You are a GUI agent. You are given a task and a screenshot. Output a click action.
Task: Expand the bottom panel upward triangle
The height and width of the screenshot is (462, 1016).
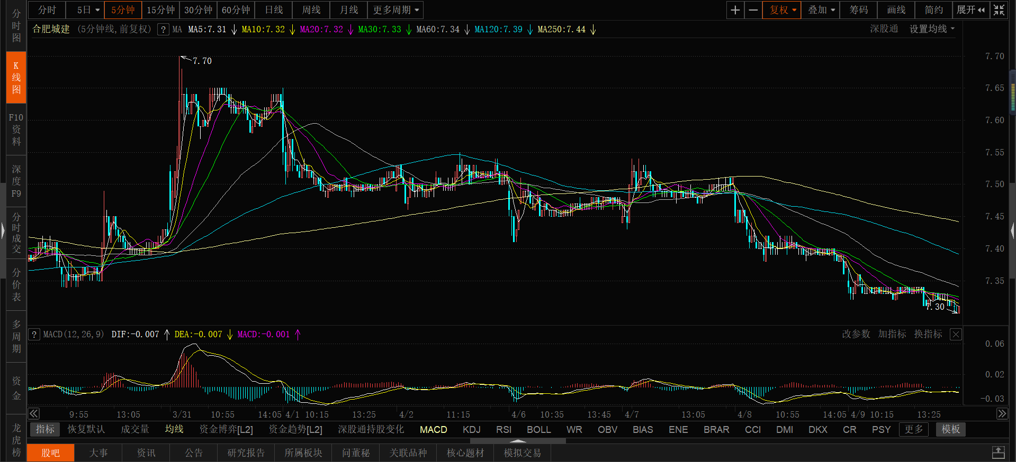coord(518,441)
